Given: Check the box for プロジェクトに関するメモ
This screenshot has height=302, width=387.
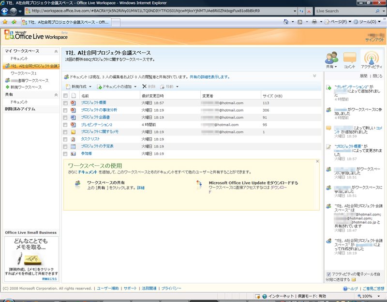Looking at the screenshot, I should point(65,132).
